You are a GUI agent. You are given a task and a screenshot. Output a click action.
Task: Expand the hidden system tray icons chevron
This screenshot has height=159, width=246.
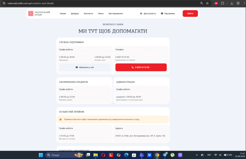tap(197, 155)
